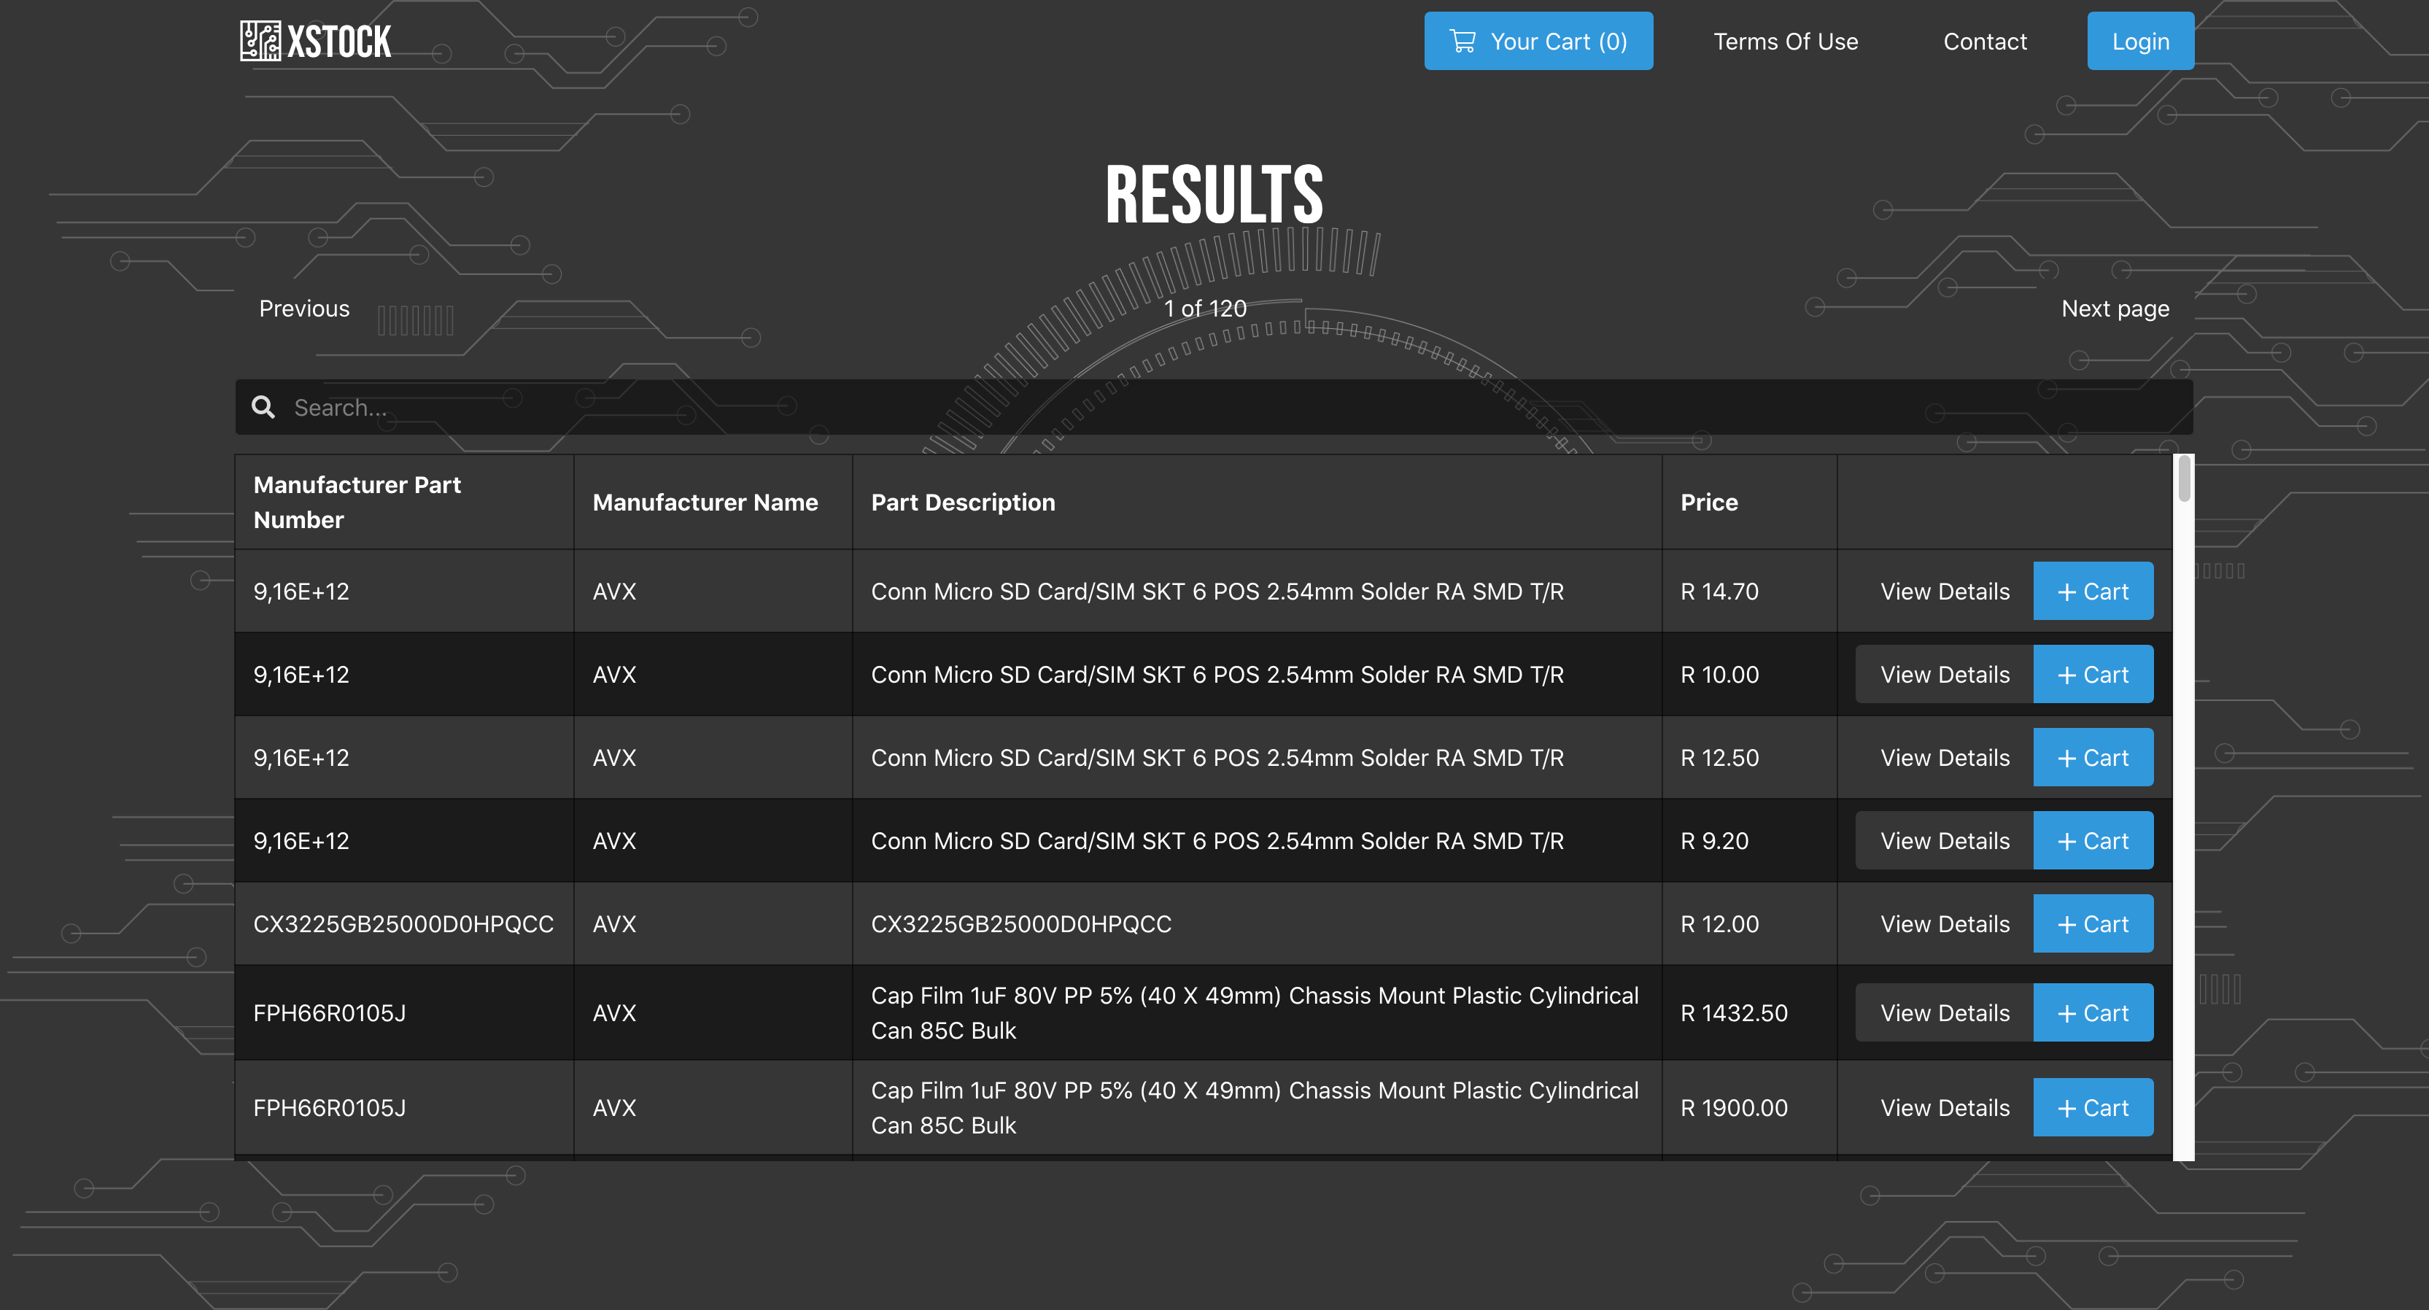2429x1310 pixels.
Task: Click the magnifying glass search icon
Action: point(263,408)
